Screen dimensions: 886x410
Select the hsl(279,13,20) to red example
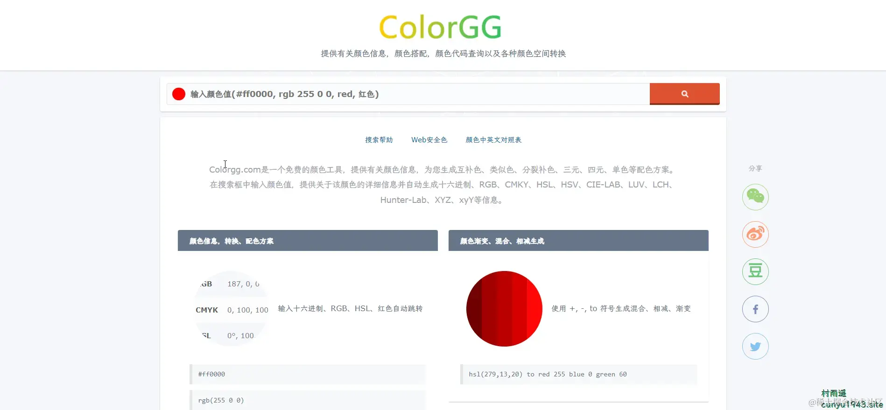coord(578,374)
